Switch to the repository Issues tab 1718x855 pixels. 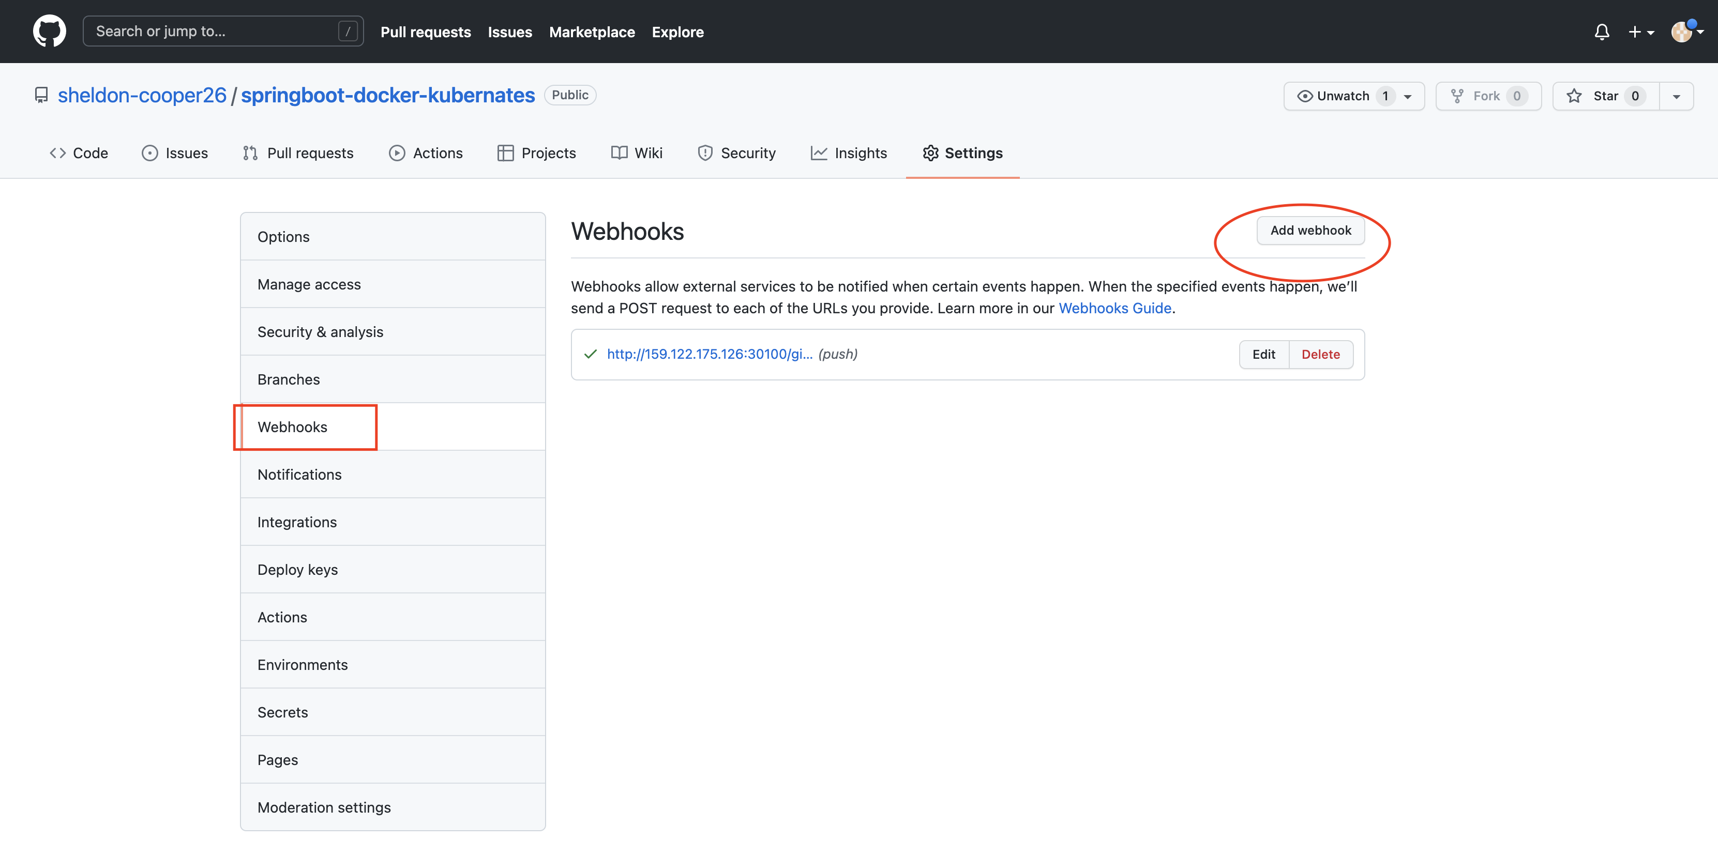(x=175, y=152)
